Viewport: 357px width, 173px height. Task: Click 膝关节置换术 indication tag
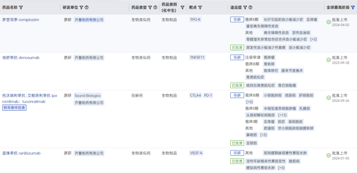tap(292, 71)
